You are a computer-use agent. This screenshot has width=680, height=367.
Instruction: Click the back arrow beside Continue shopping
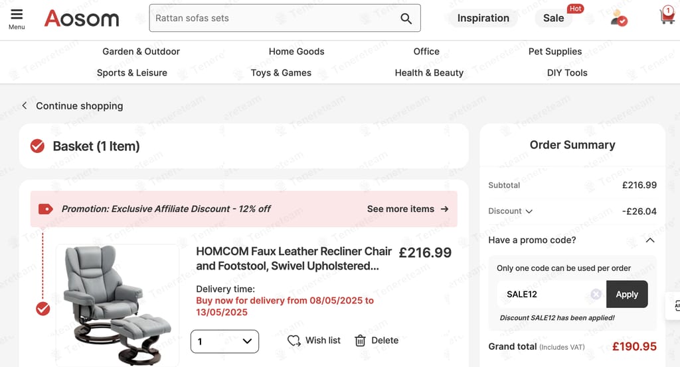click(x=25, y=105)
